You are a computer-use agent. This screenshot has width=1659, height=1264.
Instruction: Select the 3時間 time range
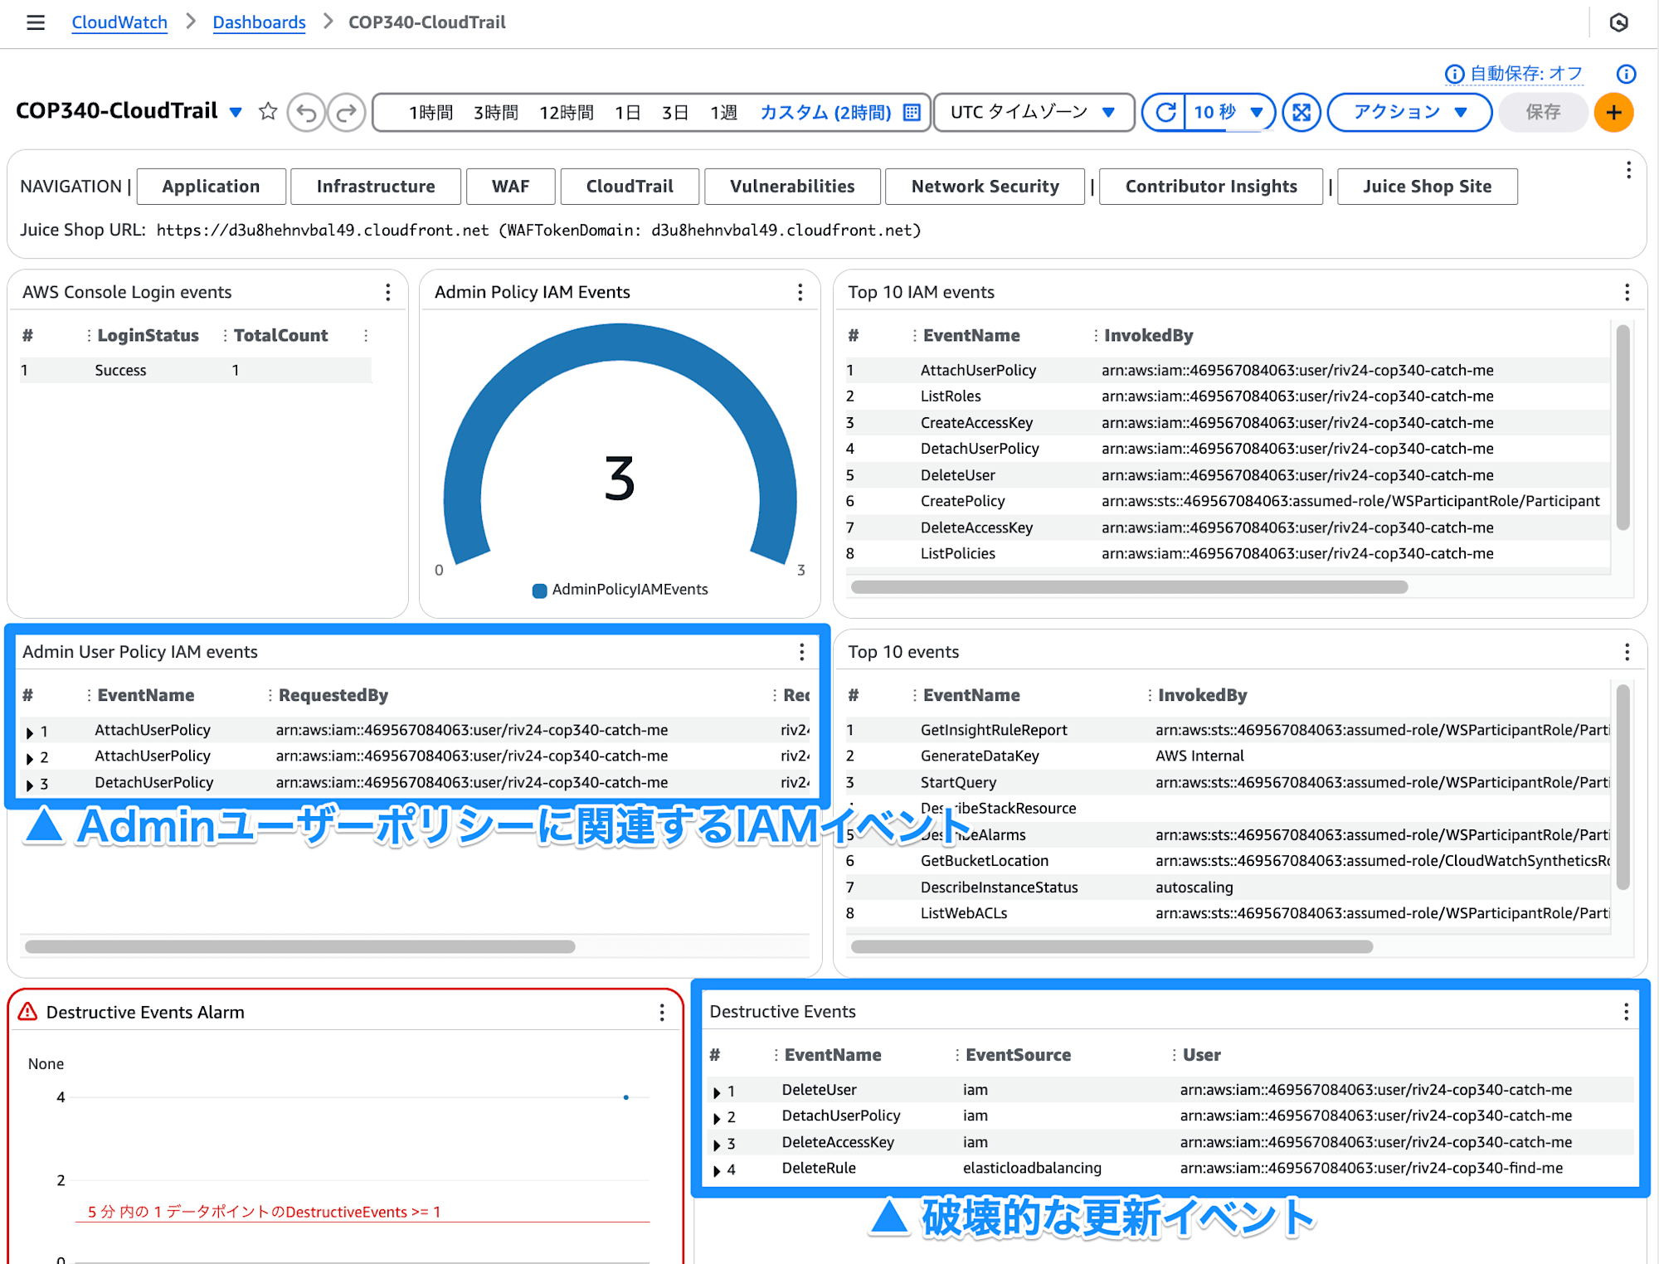(495, 112)
